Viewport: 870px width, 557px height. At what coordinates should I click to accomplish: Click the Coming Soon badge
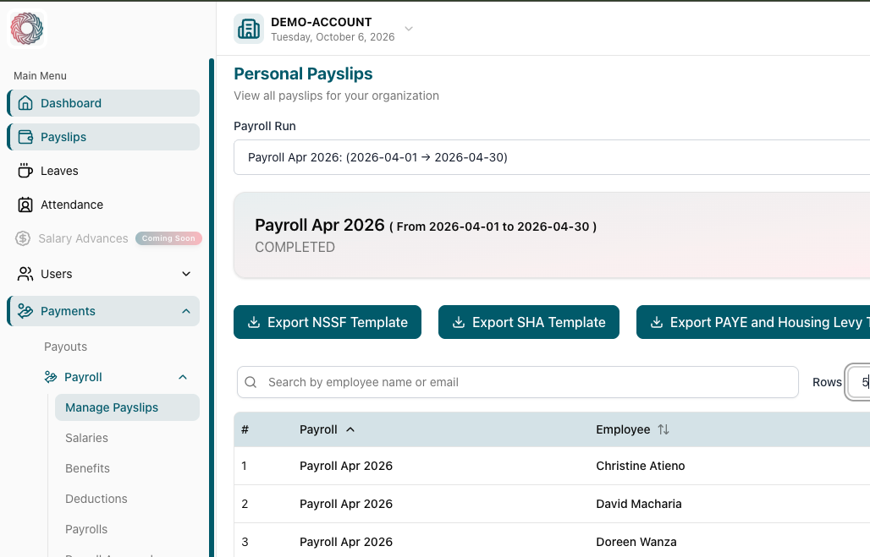(168, 238)
